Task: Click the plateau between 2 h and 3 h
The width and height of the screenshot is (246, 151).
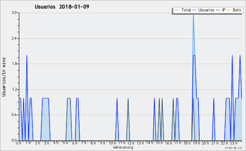Action: [46, 98]
